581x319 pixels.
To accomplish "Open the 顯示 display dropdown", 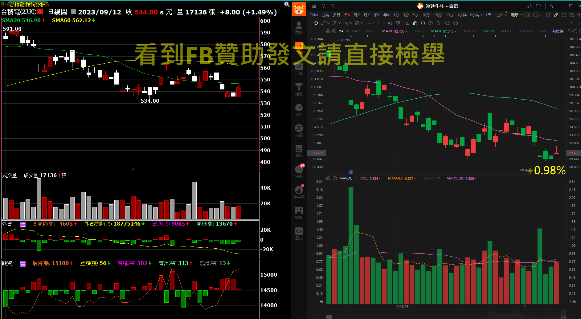I will point(516,15).
